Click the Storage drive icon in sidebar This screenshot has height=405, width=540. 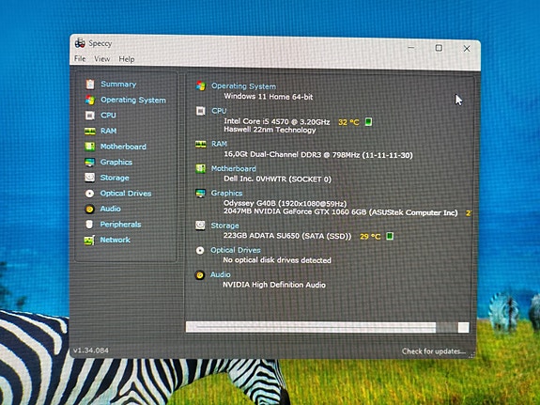pos(90,178)
